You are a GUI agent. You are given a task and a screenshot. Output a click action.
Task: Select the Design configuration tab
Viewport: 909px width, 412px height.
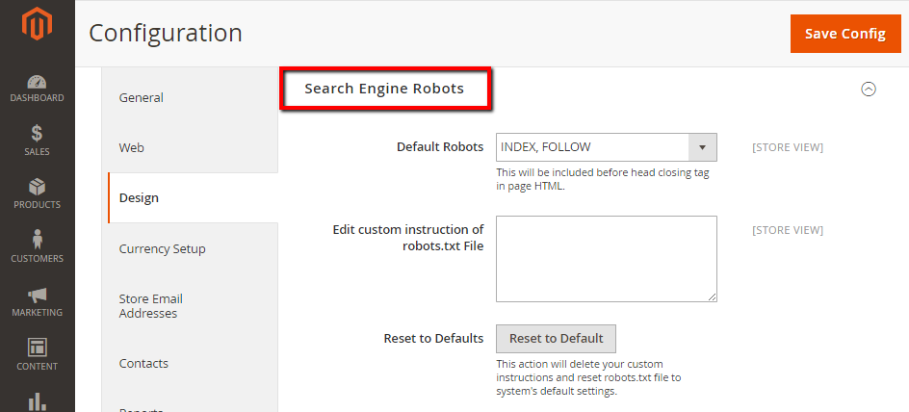[x=140, y=197]
